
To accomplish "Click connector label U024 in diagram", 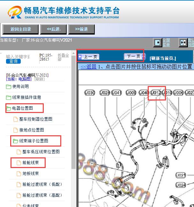I will [x=181, y=185].
